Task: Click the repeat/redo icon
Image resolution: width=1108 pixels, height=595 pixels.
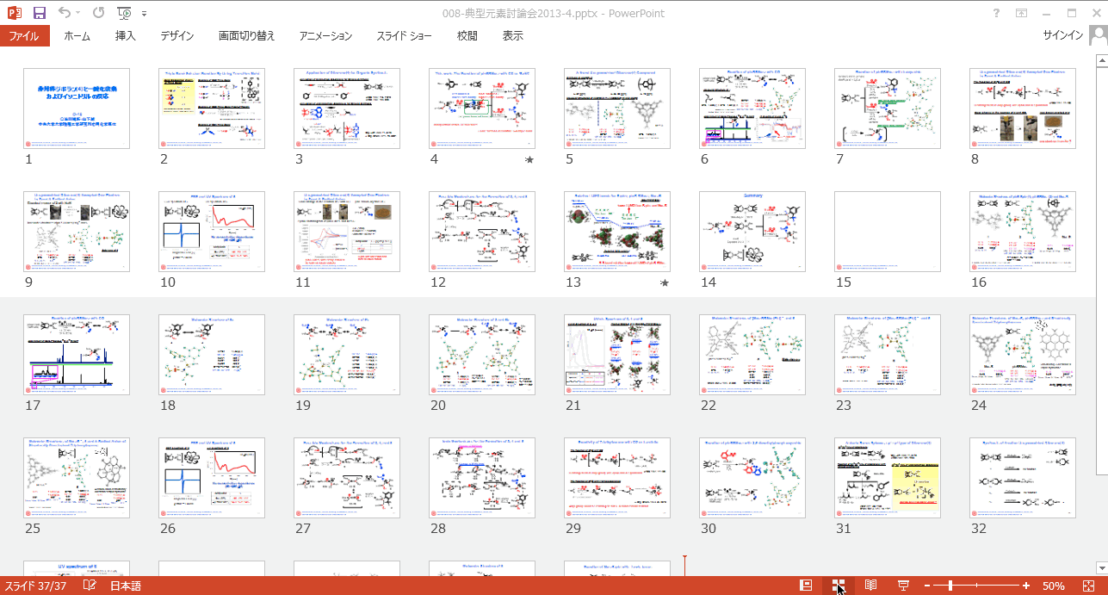Action: [x=98, y=13]
